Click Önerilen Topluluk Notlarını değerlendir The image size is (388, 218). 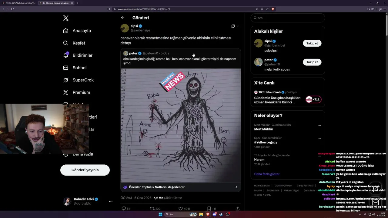(x=156, y=187)
